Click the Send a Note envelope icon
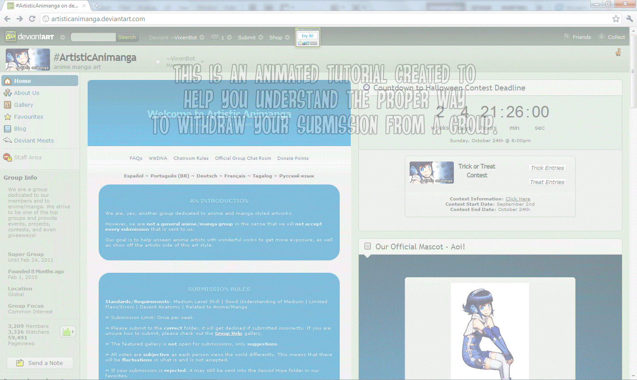Screen dimensions: 637x380 20,363
